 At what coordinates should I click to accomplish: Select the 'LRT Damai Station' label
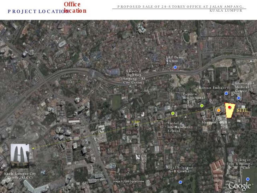[176, 59]
